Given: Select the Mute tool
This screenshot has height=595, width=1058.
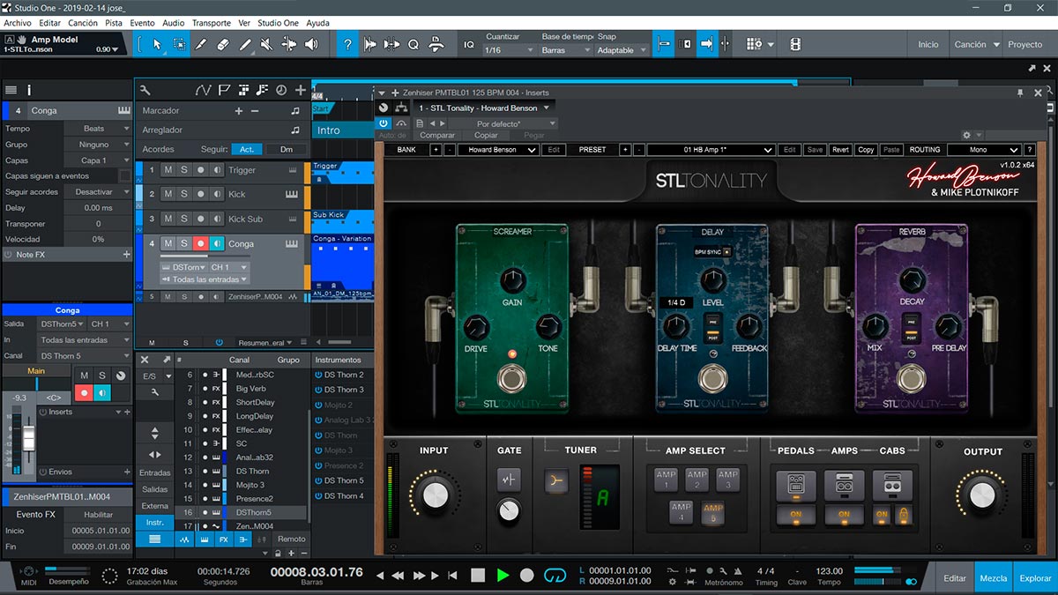Looking at the screenshot, I should 268,44.
